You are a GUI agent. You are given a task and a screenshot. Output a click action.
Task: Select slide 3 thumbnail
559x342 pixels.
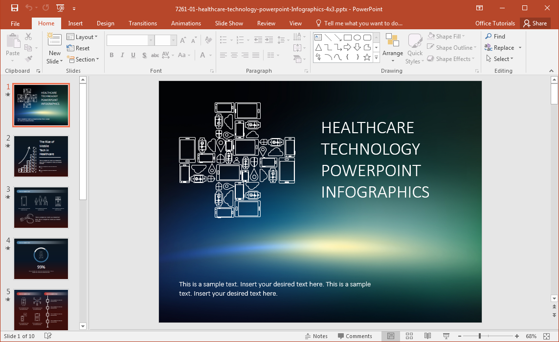tap(41, 208)
